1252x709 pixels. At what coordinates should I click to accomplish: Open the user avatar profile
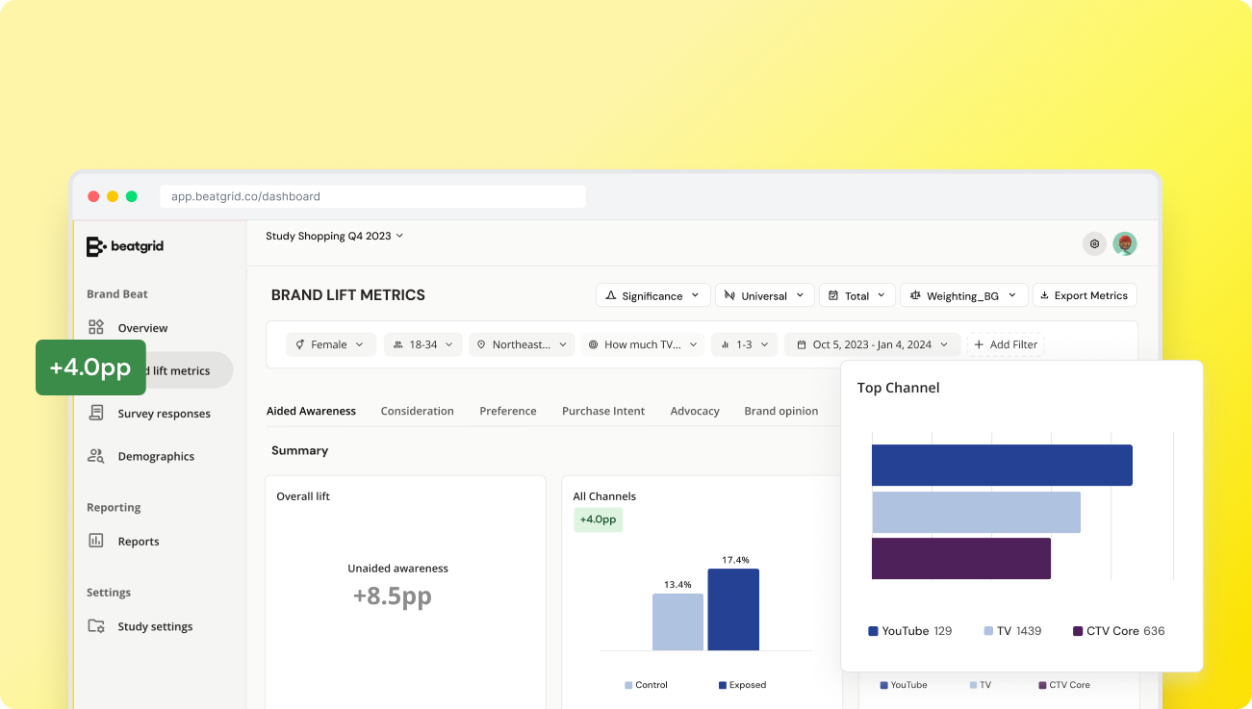[x=1125, y=244]
